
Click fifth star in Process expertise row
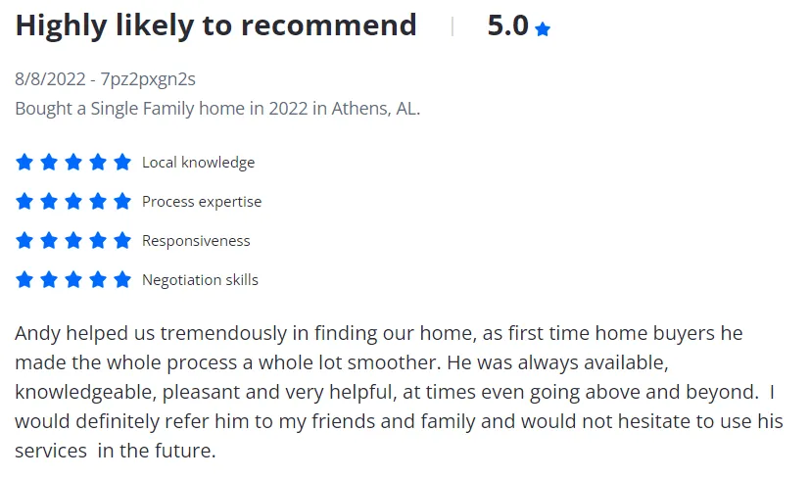coord(122,201)
